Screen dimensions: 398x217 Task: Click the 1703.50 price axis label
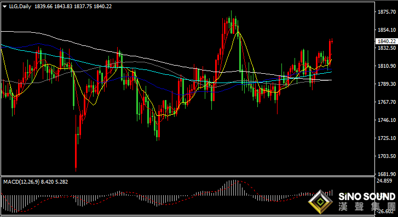point(387,156)
